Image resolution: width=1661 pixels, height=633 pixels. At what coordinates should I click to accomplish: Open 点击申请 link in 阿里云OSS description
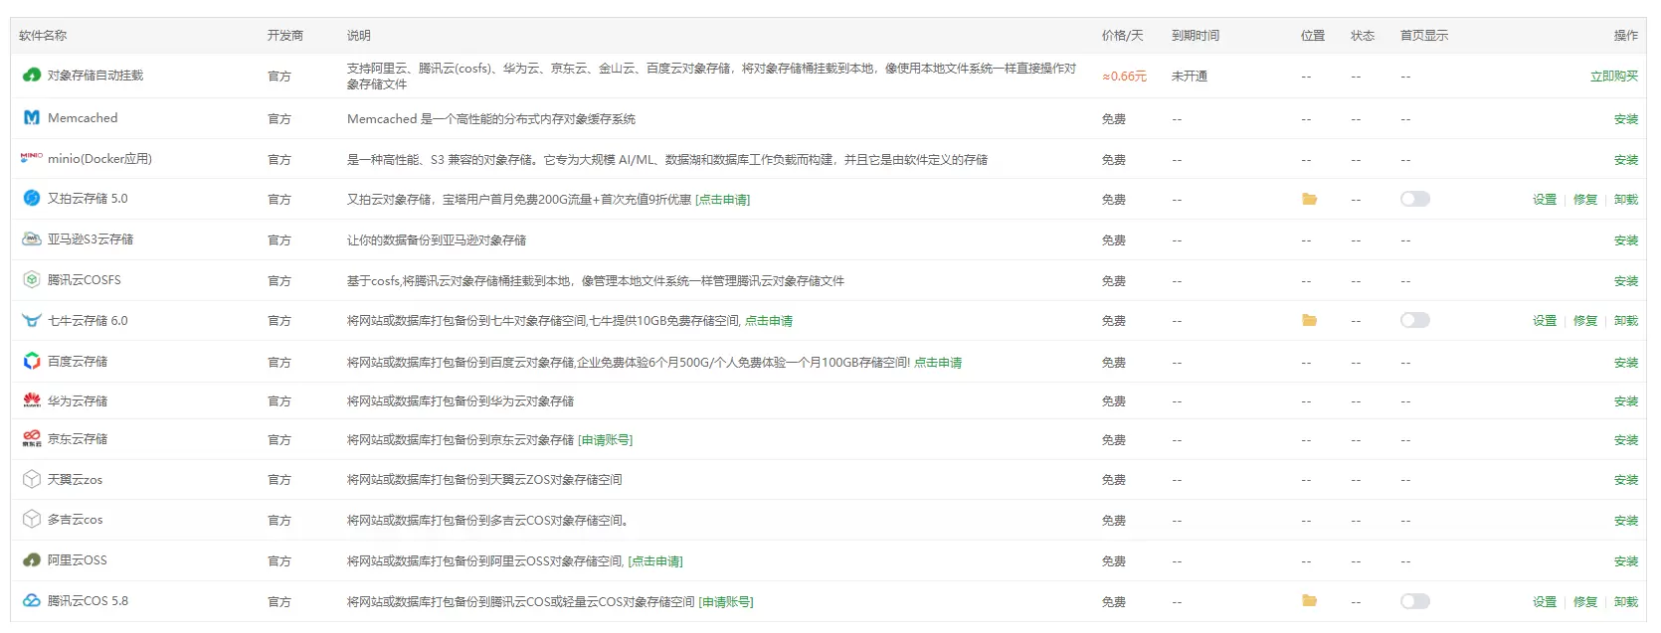click(655, 561)
